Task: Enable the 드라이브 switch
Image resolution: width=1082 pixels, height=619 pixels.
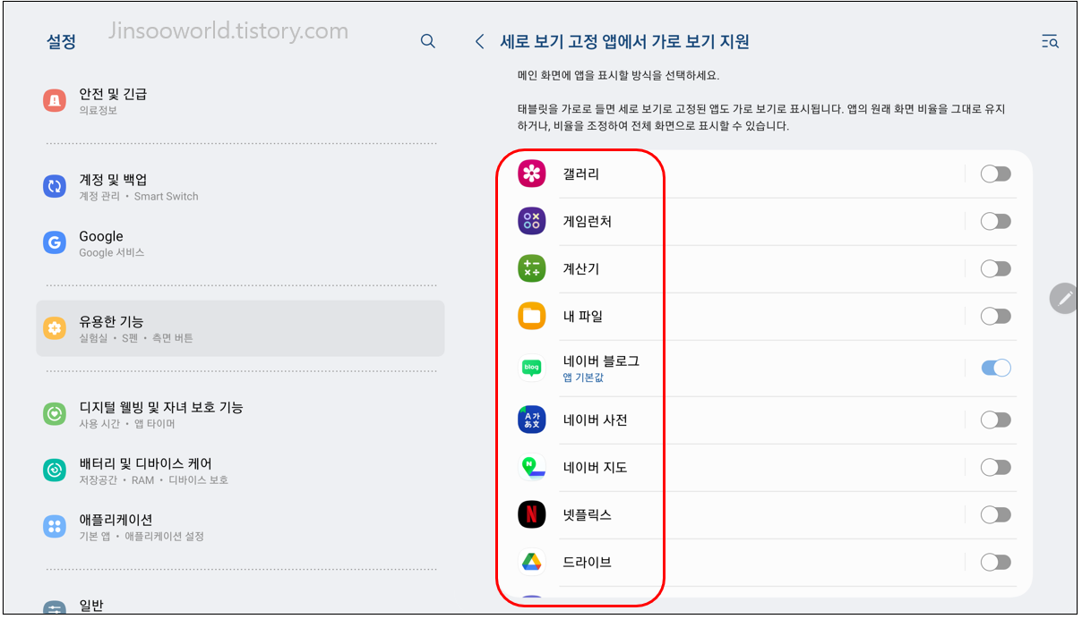Action: [995, 562]
